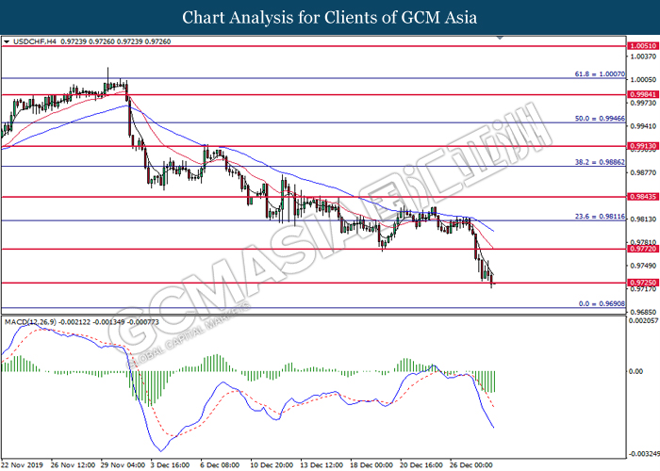
Task: Click the Chart Analysis for Clients of GCM Asia title
Action: 330,18
